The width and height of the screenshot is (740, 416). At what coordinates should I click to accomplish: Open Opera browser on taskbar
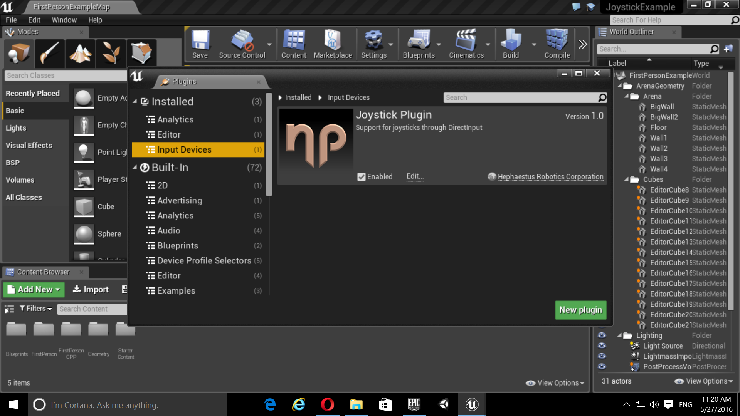(x=327, y=404)
